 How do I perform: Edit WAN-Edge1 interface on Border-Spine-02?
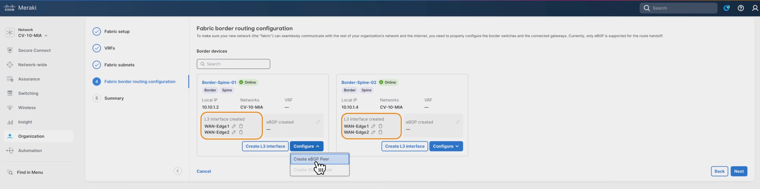coord(373,126)
